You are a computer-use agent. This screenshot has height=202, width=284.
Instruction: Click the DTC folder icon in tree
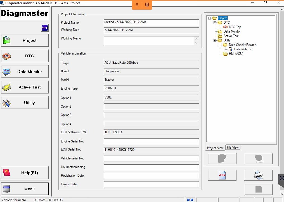click(x=220, y=23)
